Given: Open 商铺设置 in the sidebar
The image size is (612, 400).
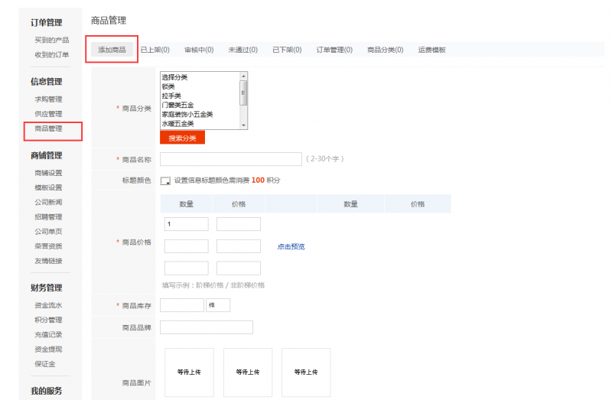Looking at the screenshot, I should point(48,173).
